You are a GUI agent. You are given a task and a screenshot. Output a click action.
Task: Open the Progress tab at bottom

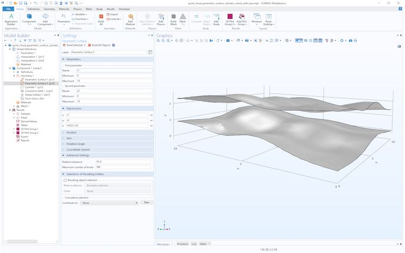tap(183, 244)
